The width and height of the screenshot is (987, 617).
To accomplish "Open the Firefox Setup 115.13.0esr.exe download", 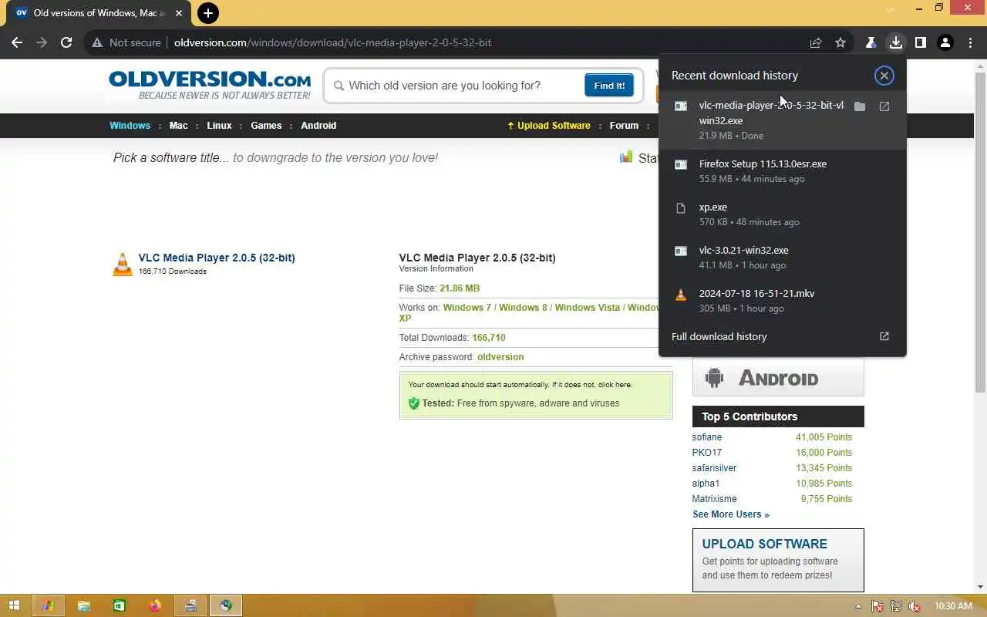I will click(783, 170).
